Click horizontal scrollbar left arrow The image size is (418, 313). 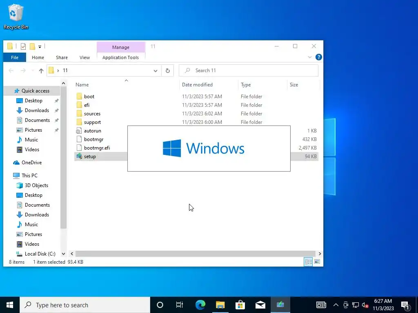point(72,253)
